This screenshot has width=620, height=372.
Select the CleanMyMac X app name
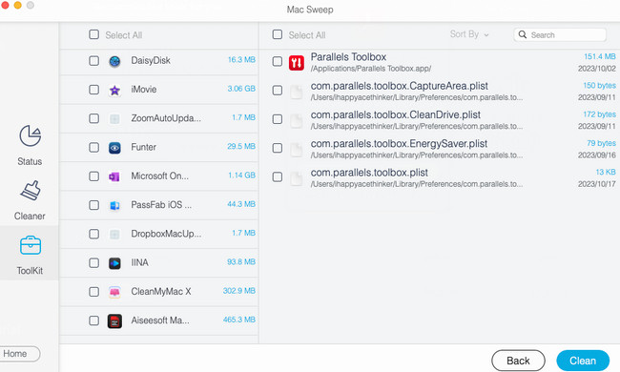(161, 291)
